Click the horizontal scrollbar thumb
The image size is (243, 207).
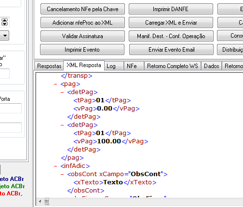tap(47, 201)
